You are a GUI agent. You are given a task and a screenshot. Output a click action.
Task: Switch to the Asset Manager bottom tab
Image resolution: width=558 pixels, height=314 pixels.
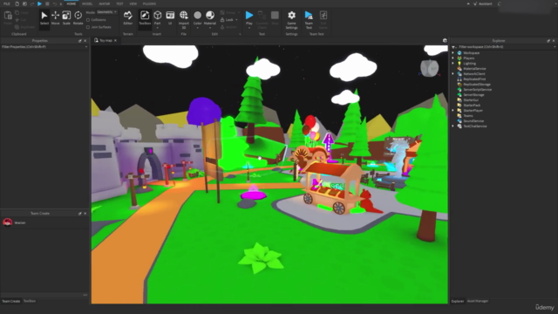pyautogui.click(x=478, y=301)
